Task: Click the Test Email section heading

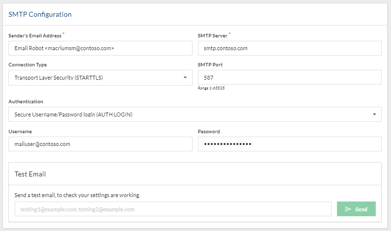Action: (x=30, y=174)
